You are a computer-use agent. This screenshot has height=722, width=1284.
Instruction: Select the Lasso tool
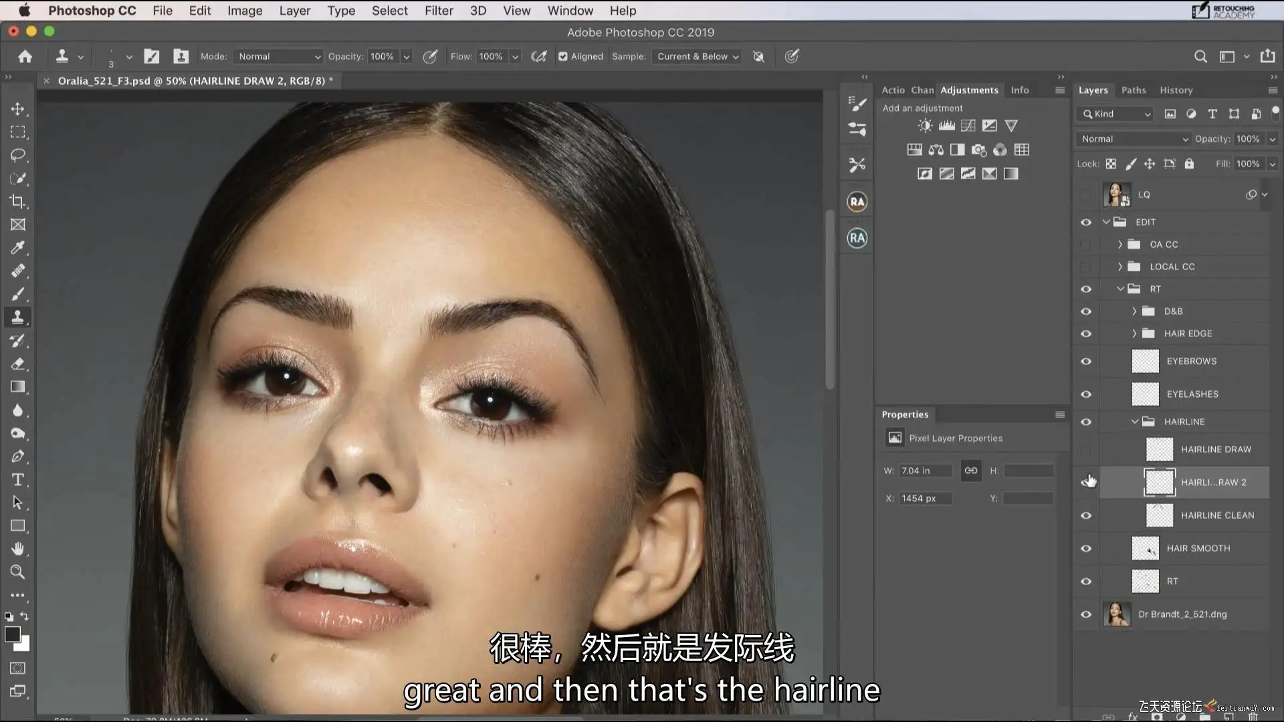click(18, 155)
